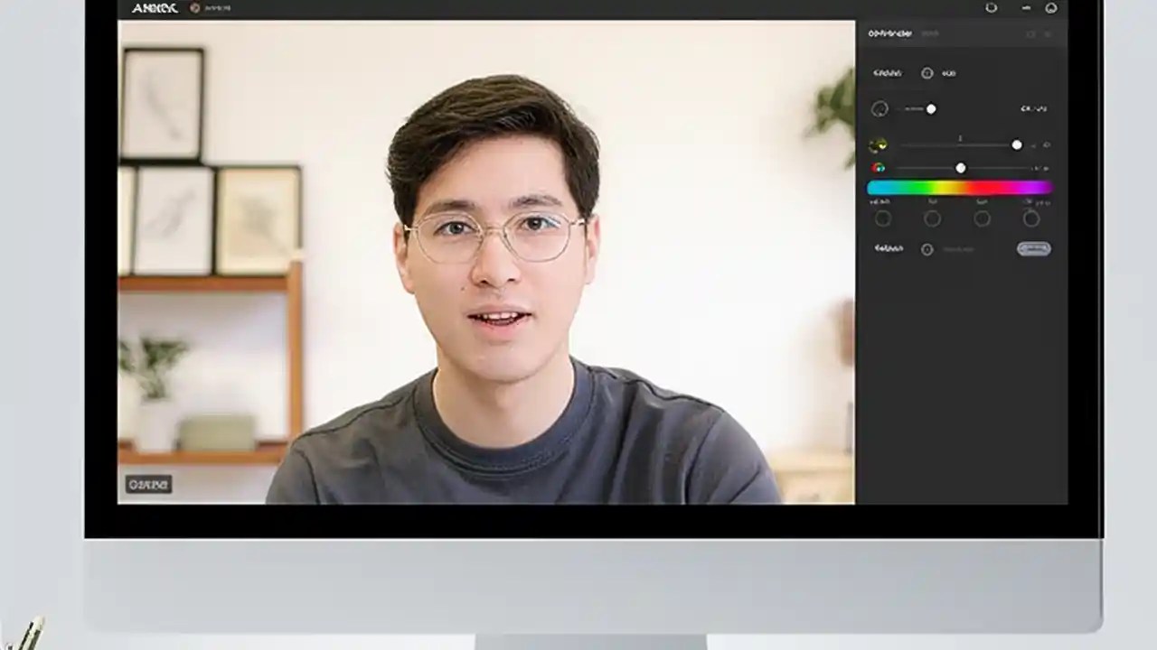The height and width of the screenshot is (650, 1157).
Task: Open the home icon at top right
Action: (x=1051, y=7)
